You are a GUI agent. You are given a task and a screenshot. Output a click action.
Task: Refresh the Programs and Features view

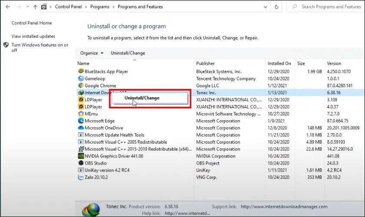276,7
